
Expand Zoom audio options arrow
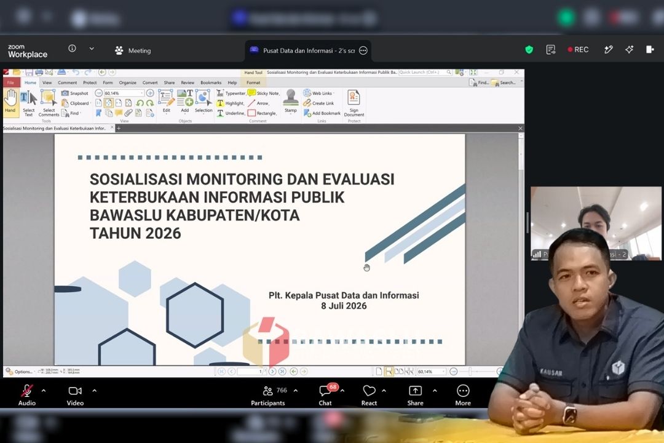pyautogui.click(x=44, y=391)
